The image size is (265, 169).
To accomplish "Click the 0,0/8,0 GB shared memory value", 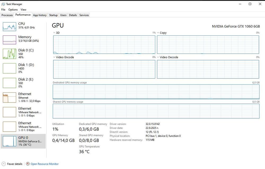I will [89, 140].
